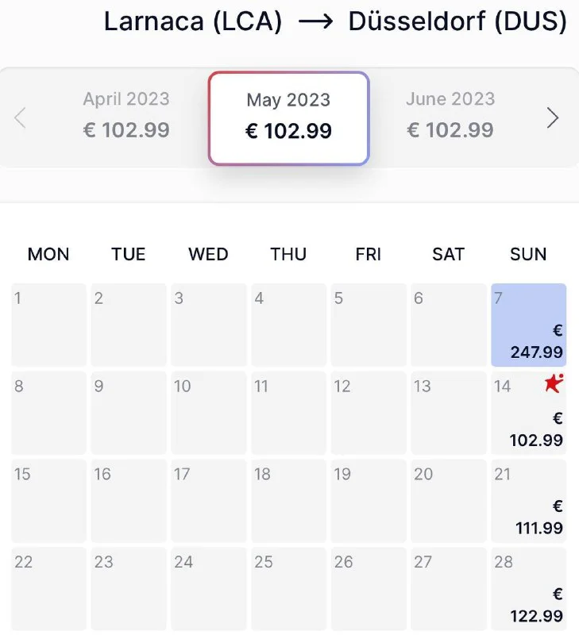Click the May 5 calendar cell
Viewport: 579px width, 635px height.
coord(369,325)
